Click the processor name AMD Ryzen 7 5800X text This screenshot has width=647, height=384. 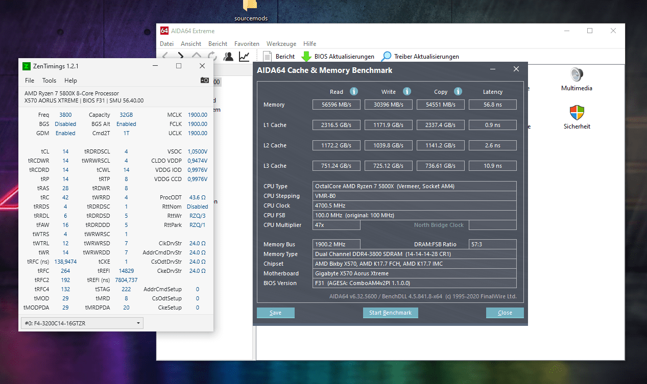72,93
